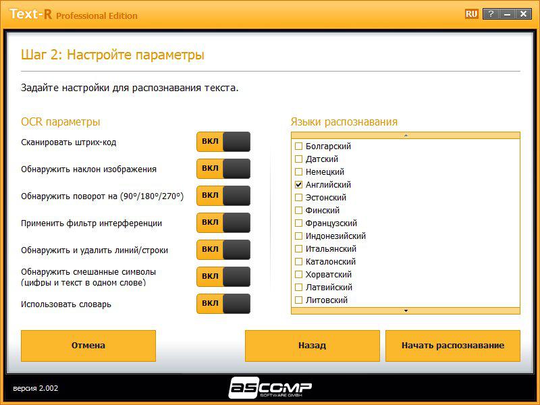Check the Болгарский language checkbox
The image size is (540, 405).
(x=298, y=146)
